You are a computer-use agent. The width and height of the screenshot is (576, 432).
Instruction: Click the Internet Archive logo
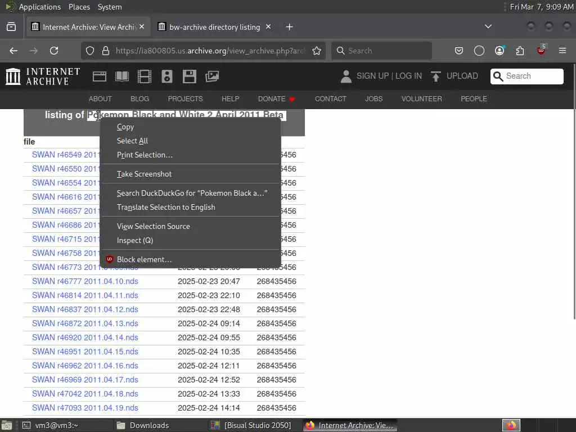(43, 76)
